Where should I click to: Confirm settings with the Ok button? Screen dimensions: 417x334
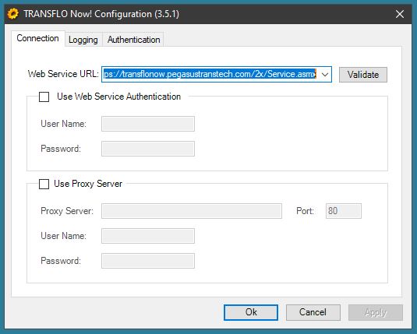pos(251,312)
